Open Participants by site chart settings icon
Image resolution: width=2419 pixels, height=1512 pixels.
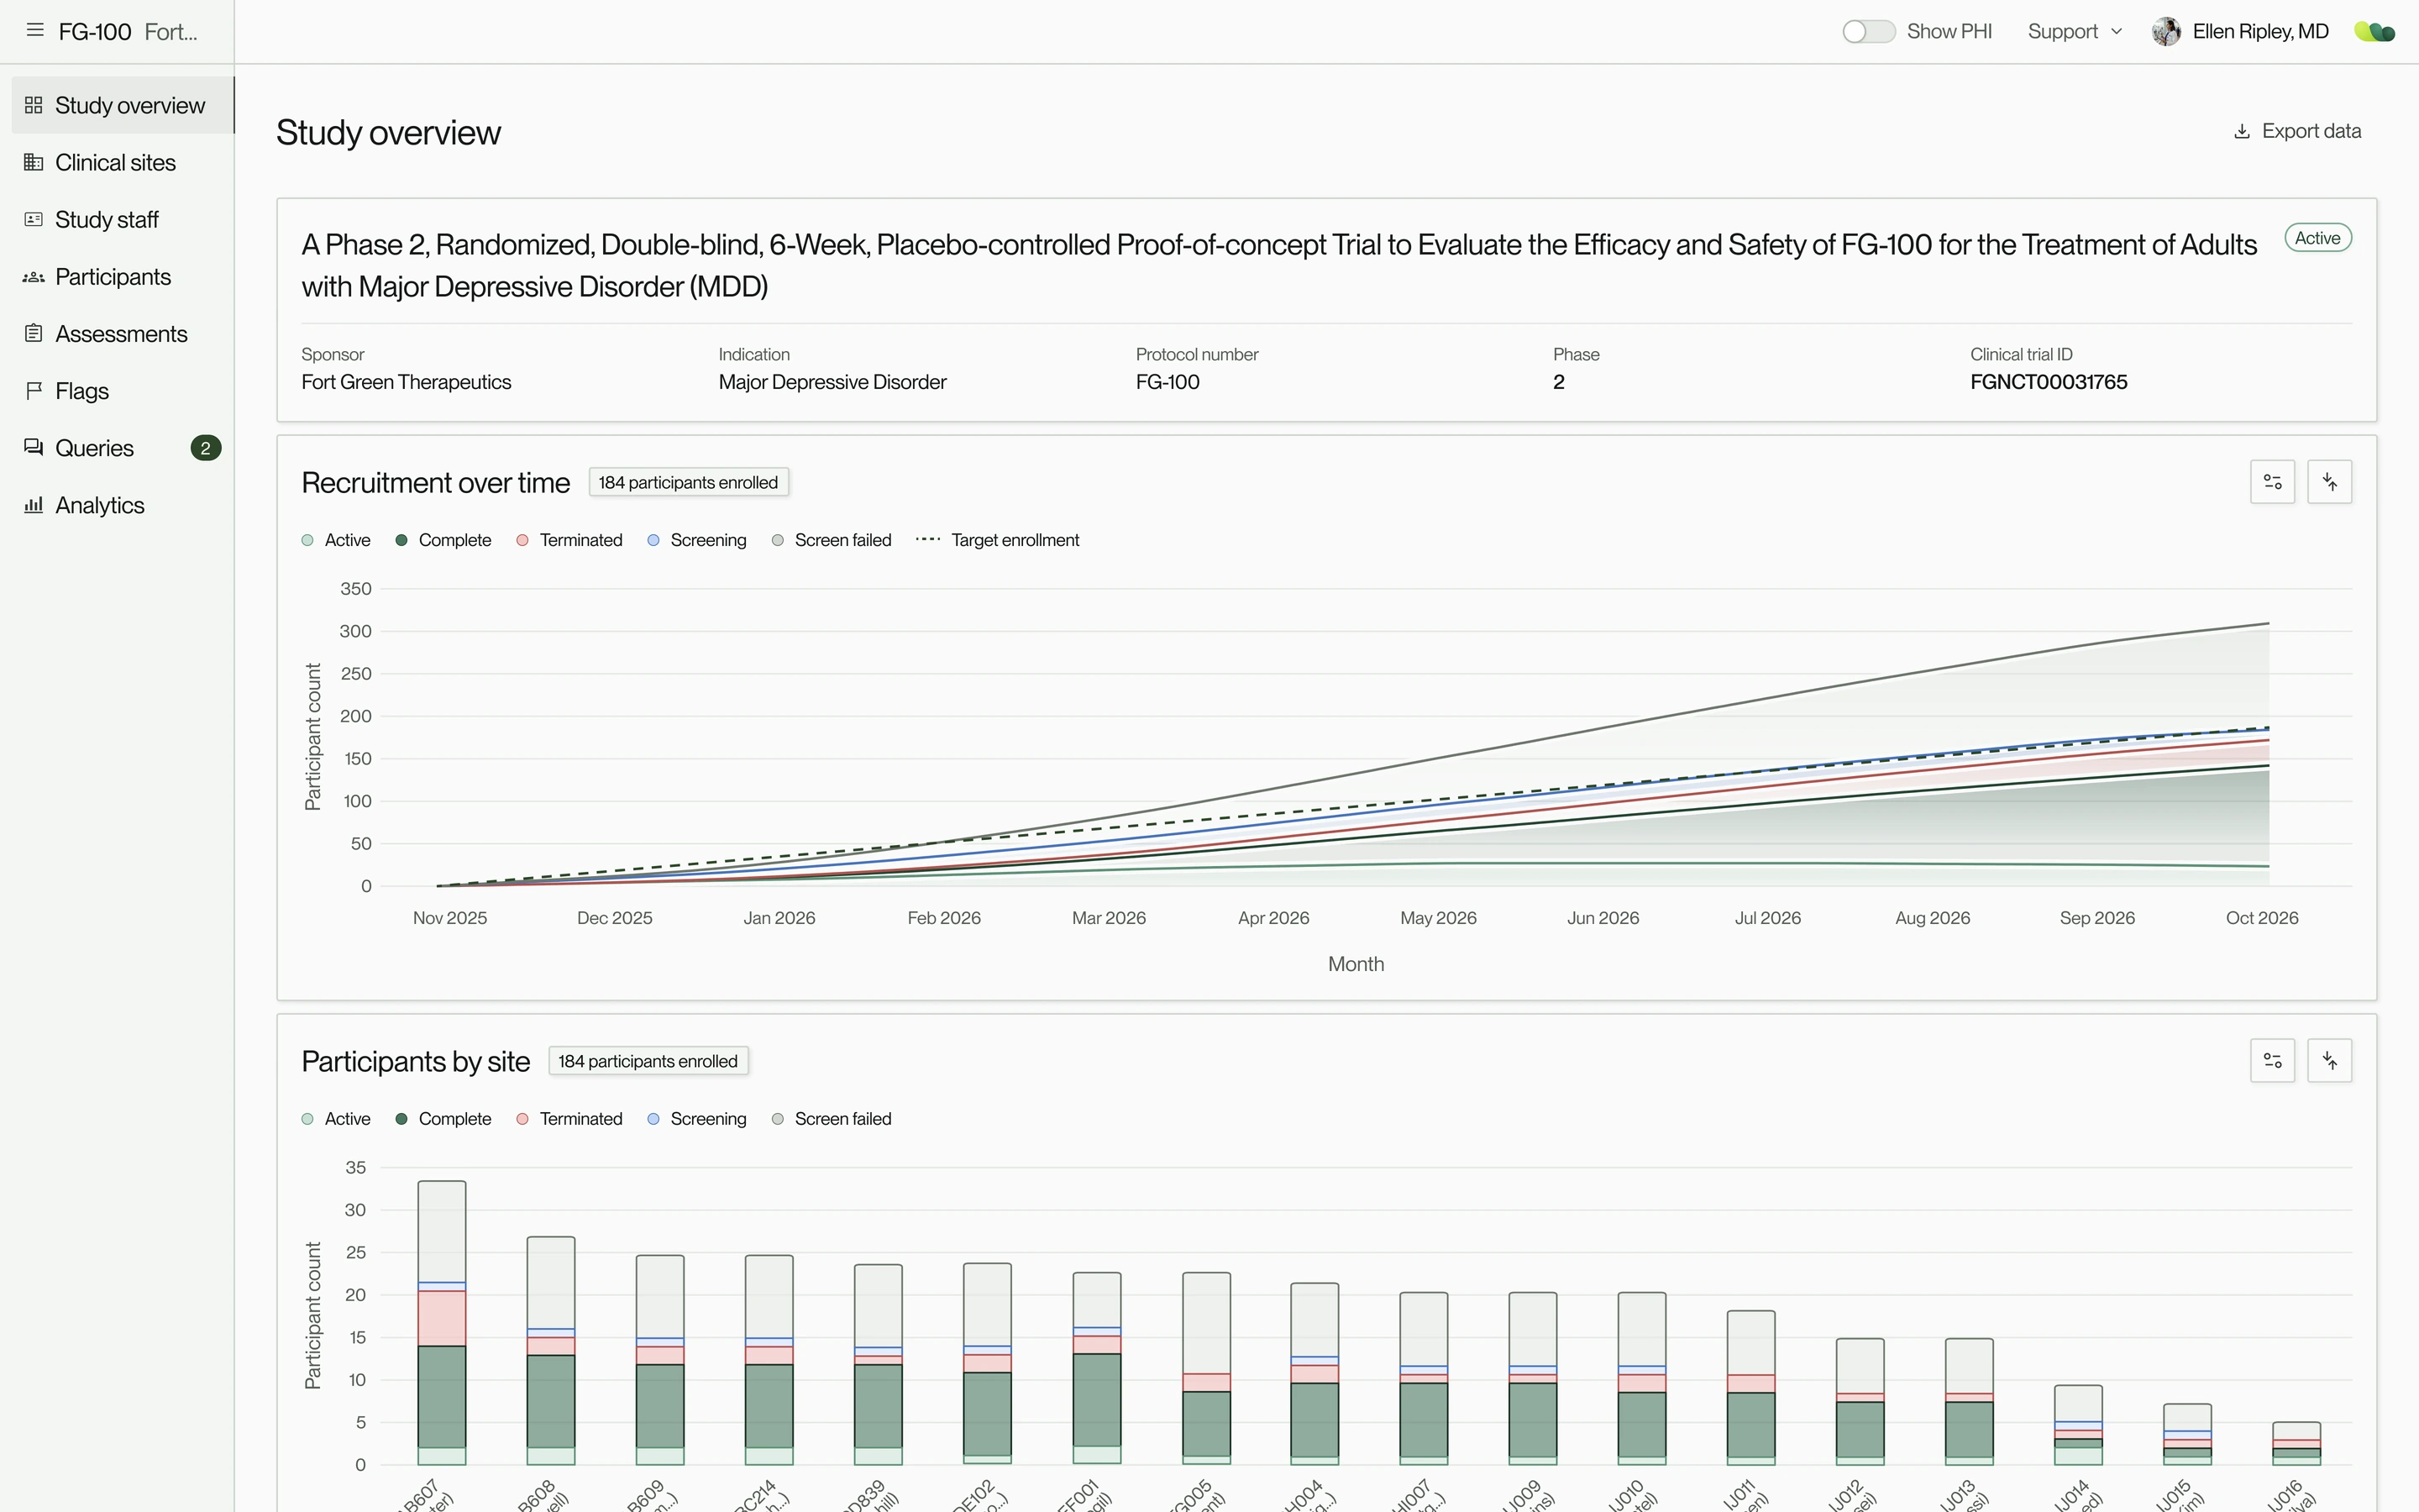pos(2272,1060)
